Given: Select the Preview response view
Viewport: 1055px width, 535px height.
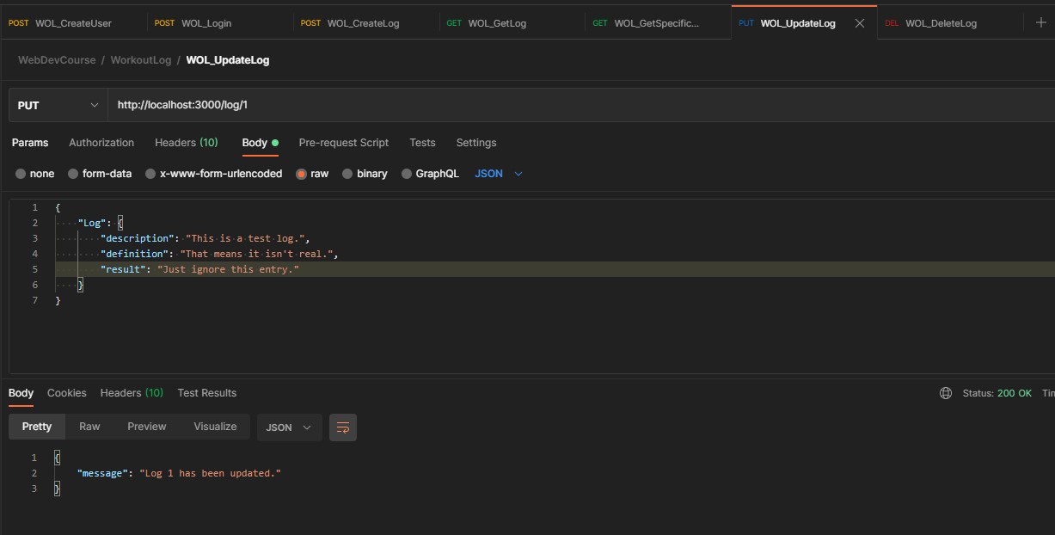Looking at the screenshot, I should point(147,427).
